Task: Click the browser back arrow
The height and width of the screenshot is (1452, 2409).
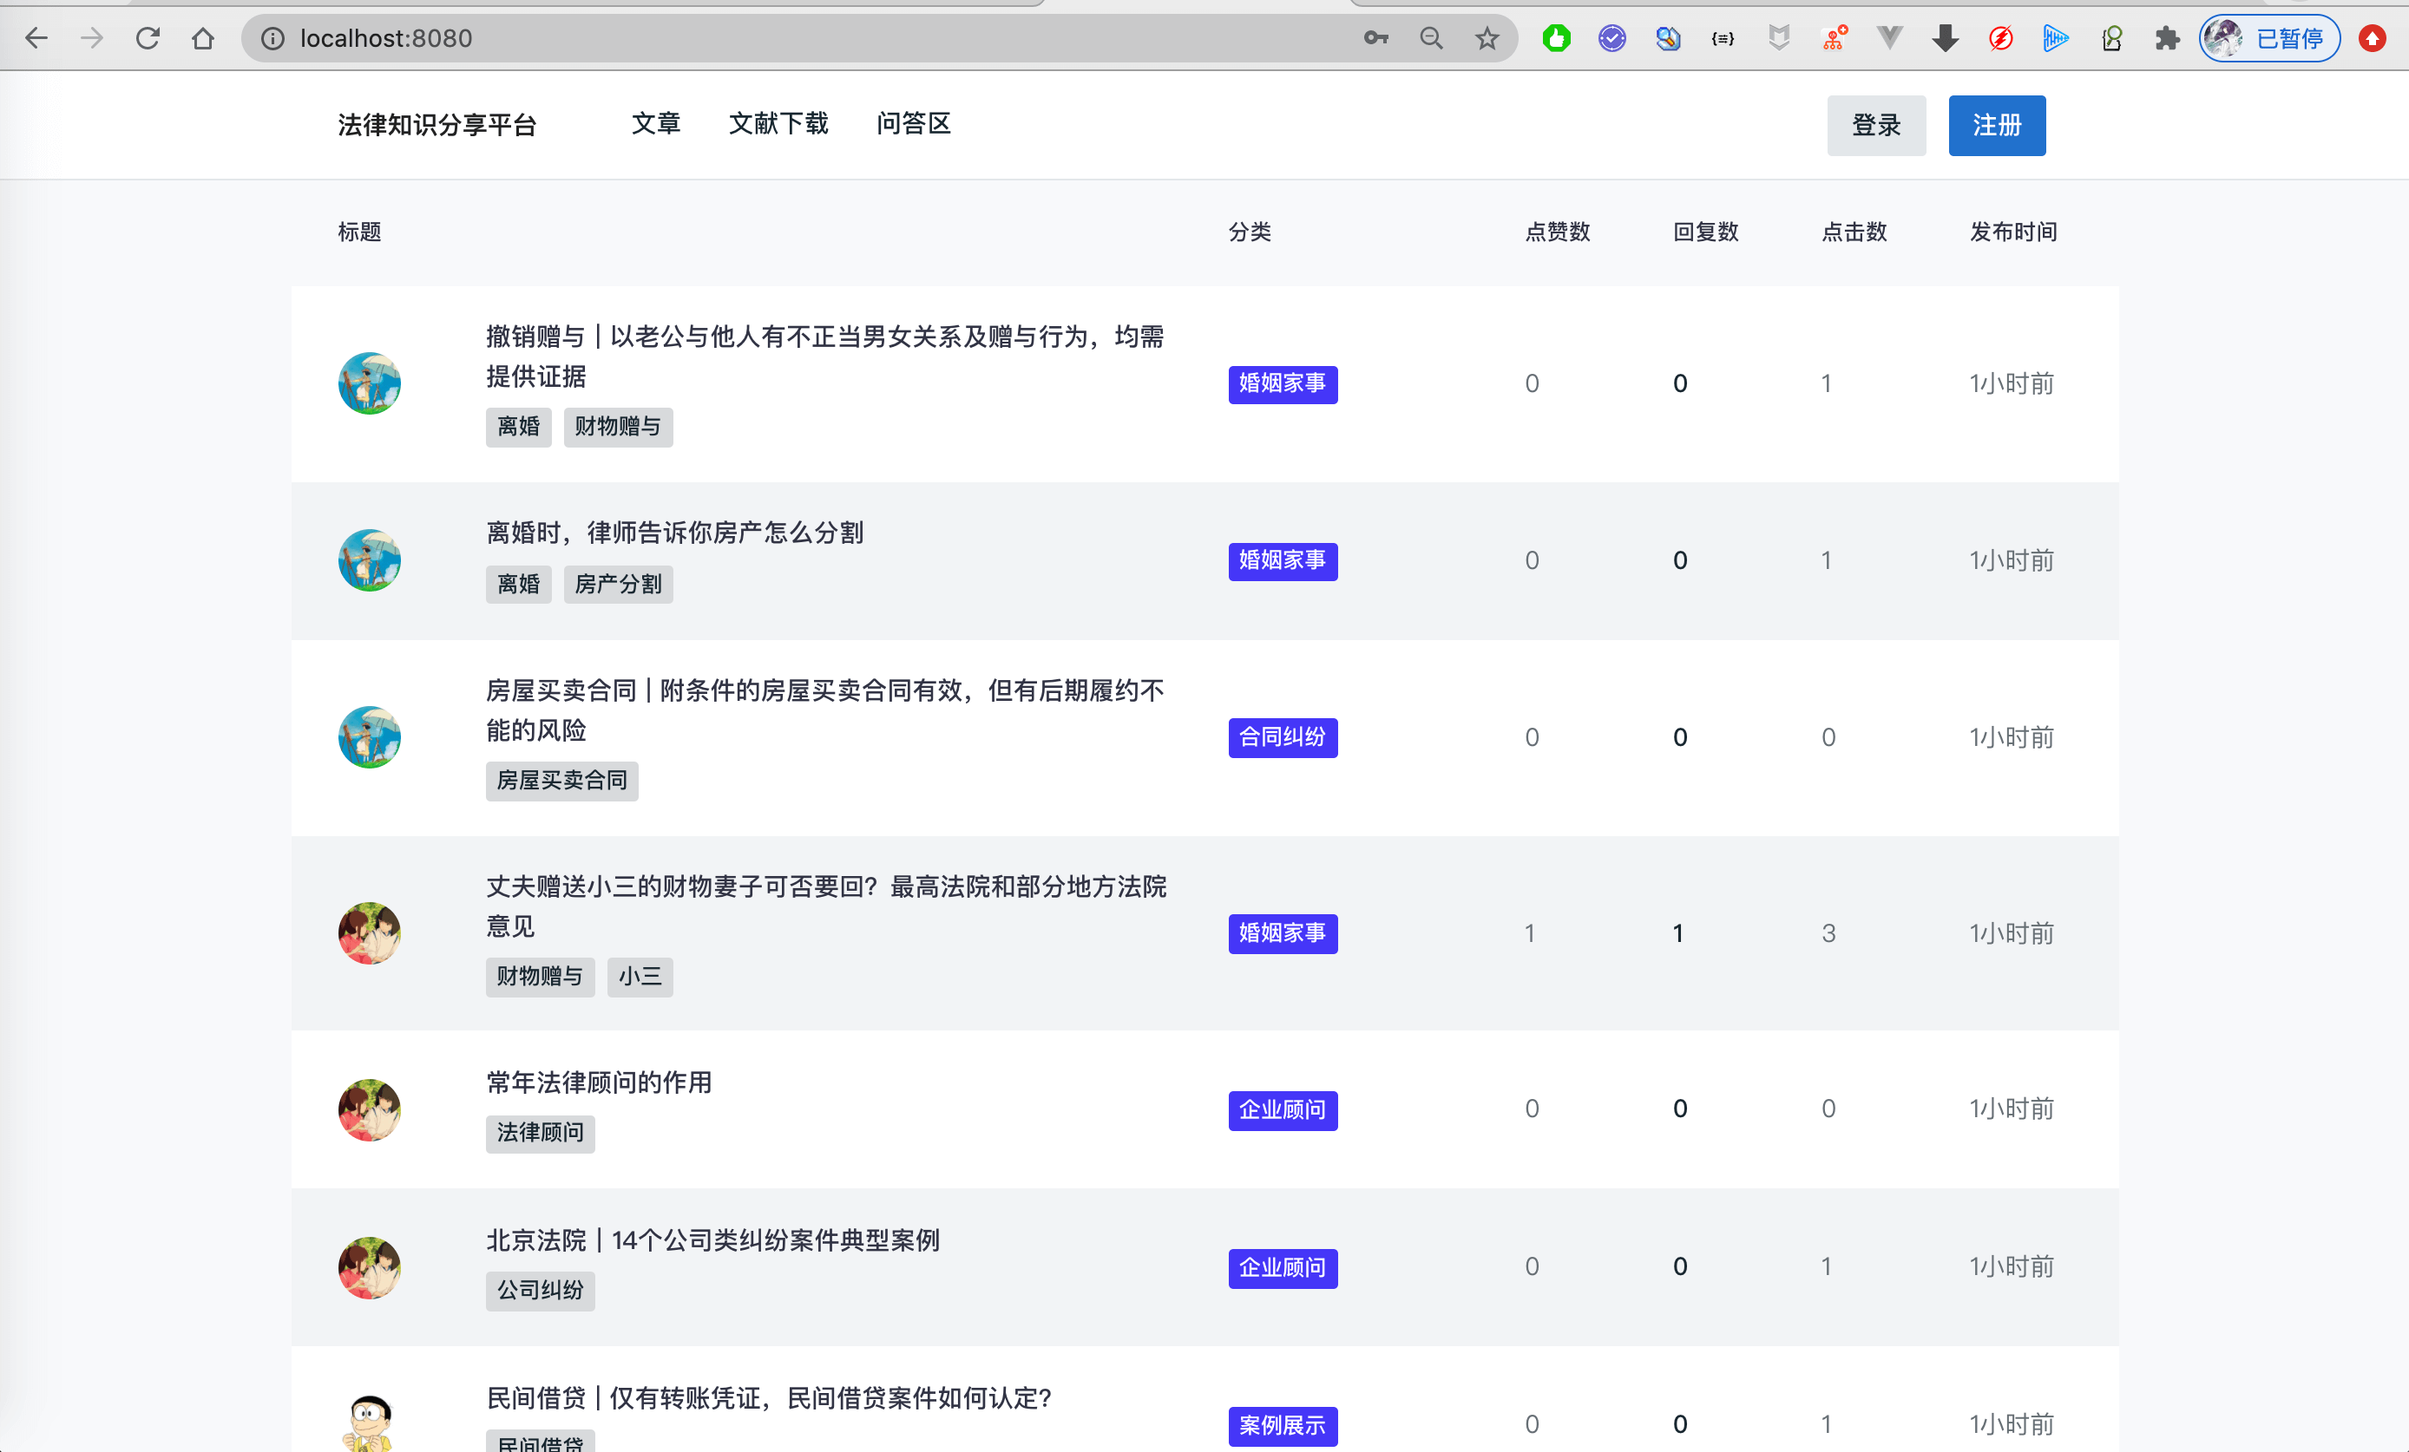Action: (36, 38)
